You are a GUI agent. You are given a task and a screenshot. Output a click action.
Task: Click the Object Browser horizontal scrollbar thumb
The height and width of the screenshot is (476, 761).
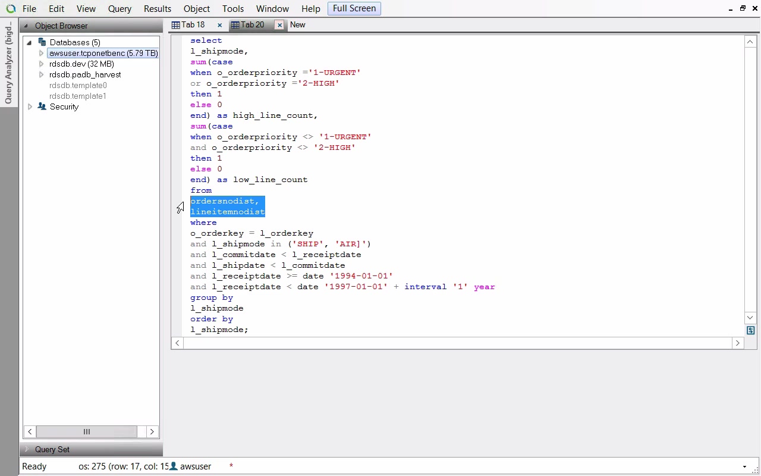pos(87,432)
